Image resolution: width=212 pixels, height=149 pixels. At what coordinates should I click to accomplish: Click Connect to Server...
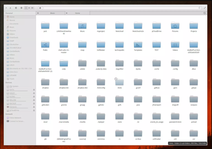point(20,121)
